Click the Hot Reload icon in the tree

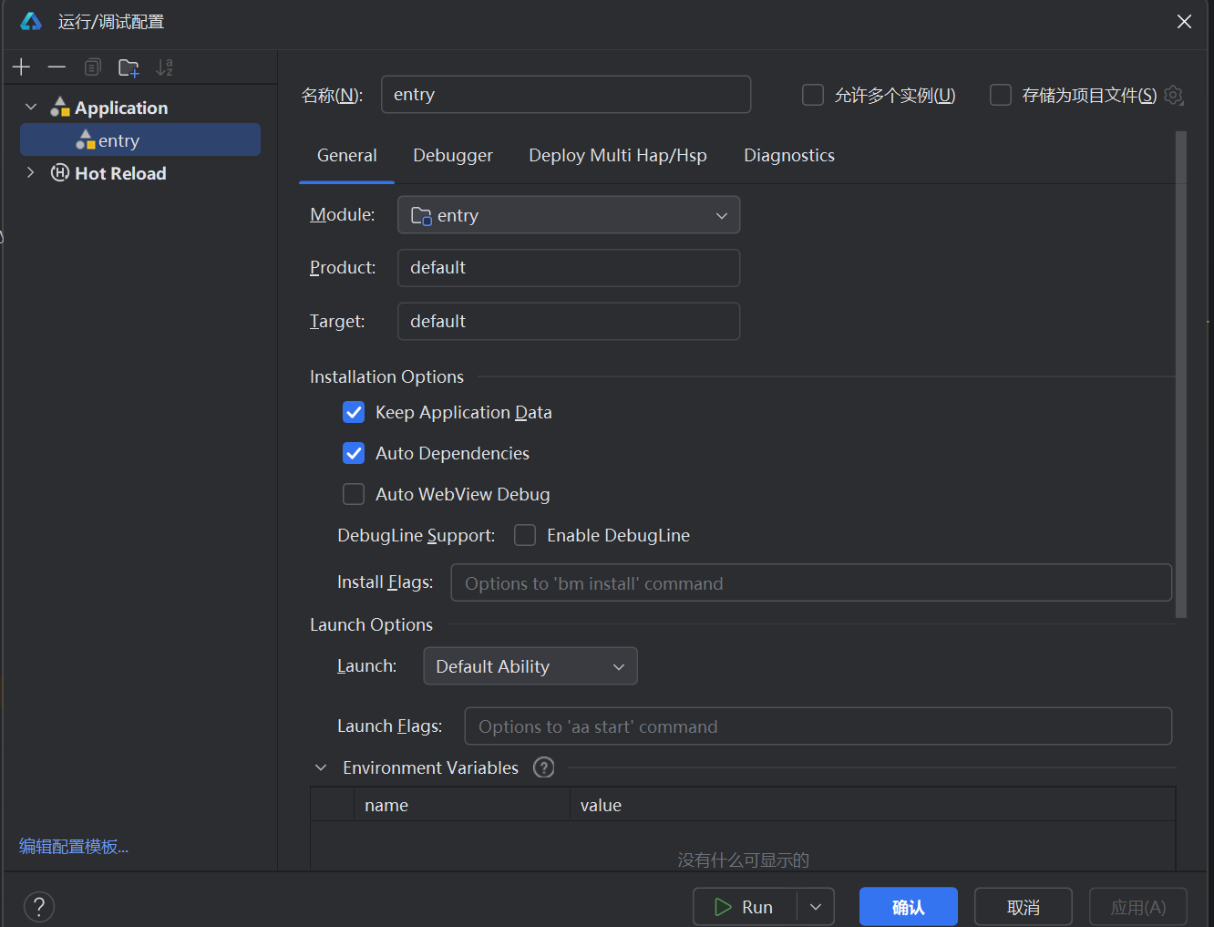[x=60, y=173]
